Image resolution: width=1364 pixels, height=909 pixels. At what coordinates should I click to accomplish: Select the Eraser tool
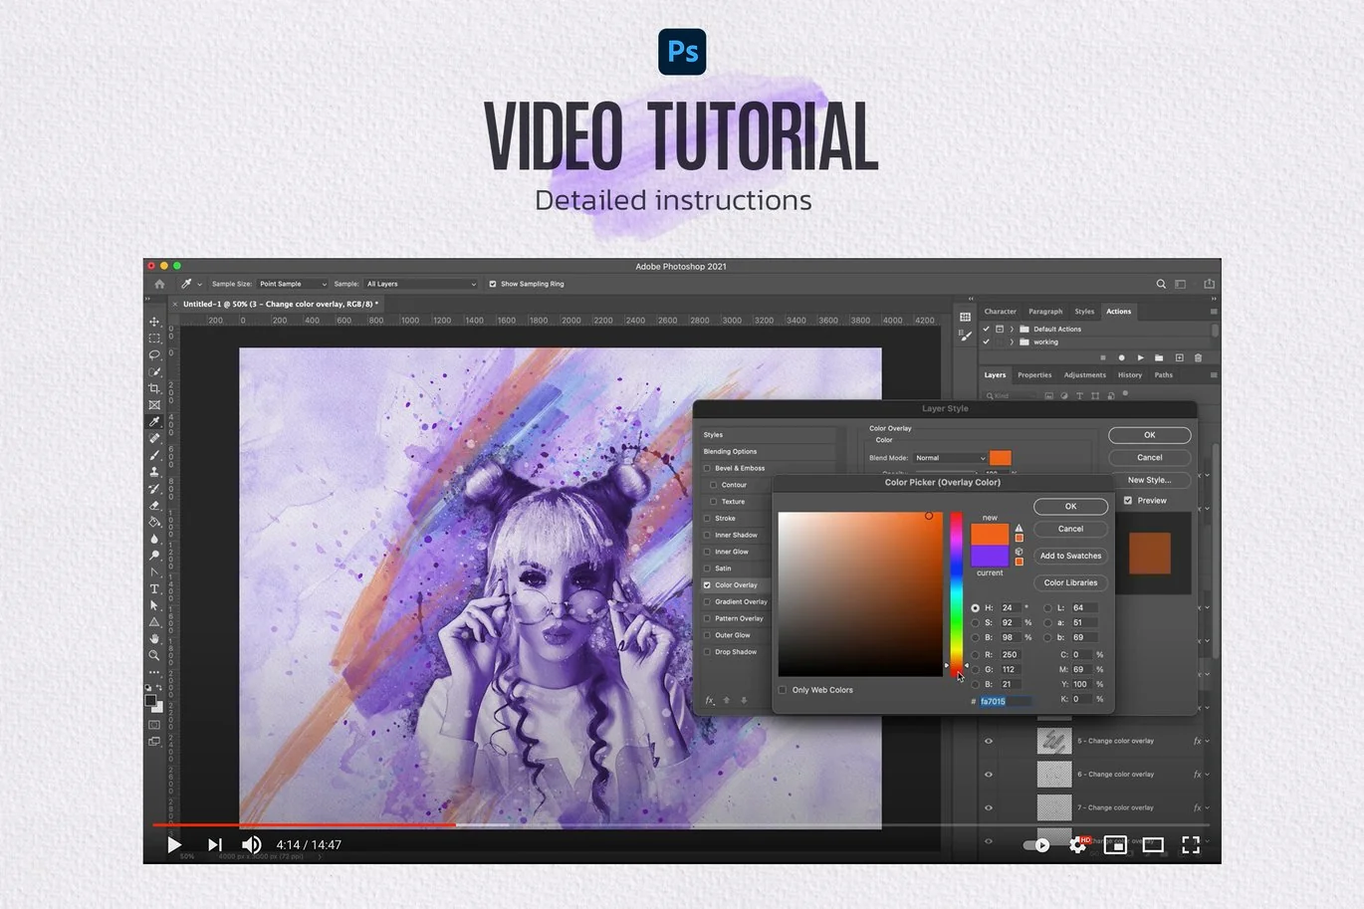pyautogui.click(x=154, y=505)
